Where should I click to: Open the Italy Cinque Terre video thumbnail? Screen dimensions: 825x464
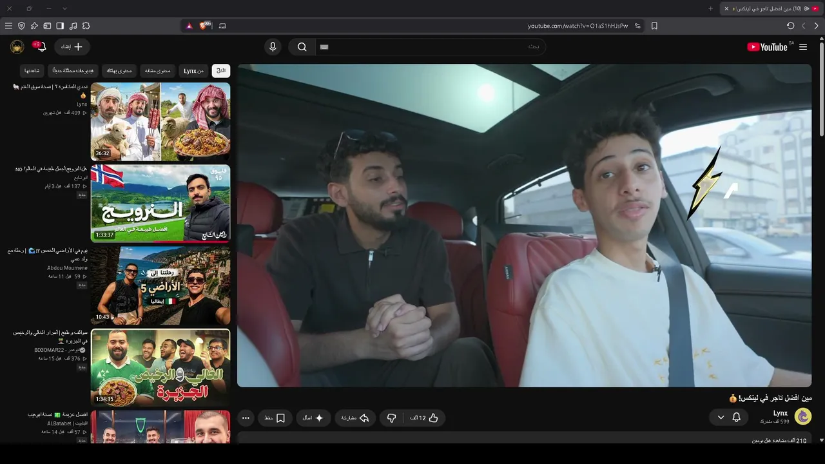pyautogui.click(x=160, y=285)
